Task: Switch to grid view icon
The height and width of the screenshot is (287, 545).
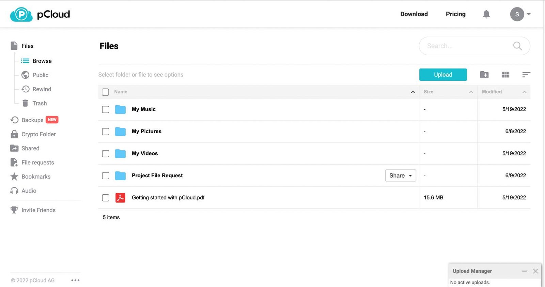Action: coord(505,75)
